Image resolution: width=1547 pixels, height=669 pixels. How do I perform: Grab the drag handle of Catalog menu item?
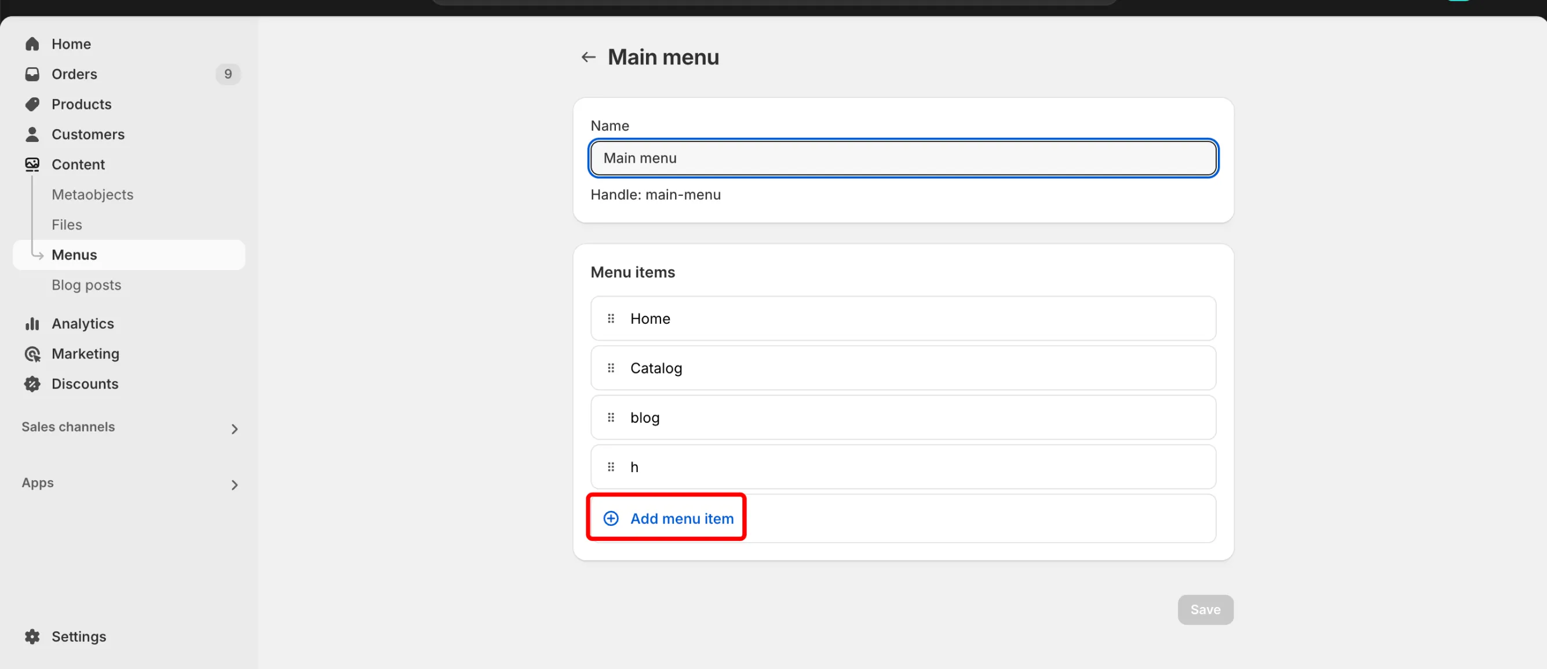click(x=611, y=368)
